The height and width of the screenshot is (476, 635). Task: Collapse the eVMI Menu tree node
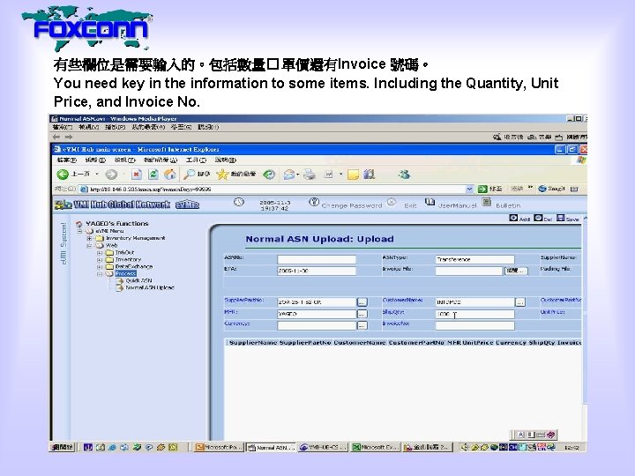click(x=80, y=231)
